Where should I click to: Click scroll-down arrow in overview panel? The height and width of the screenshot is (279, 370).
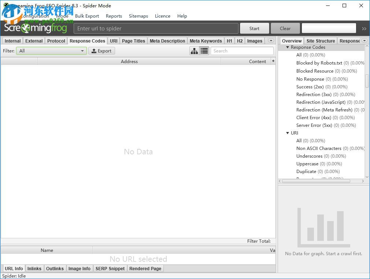coord(367,177)
